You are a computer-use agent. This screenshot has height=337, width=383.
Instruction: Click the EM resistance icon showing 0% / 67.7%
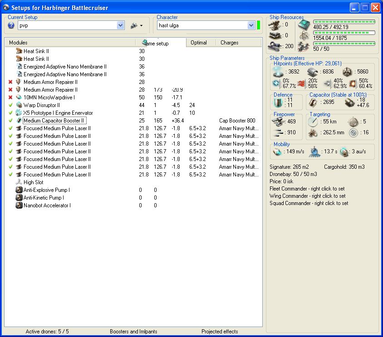click(x=276, y=83)
